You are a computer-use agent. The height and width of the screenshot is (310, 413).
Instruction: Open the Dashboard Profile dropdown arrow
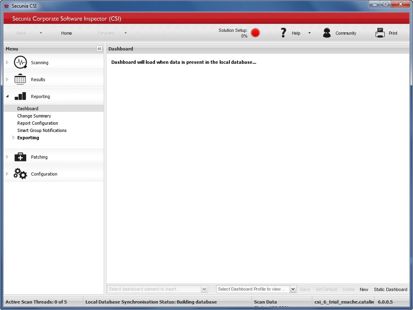coord(293,289)
